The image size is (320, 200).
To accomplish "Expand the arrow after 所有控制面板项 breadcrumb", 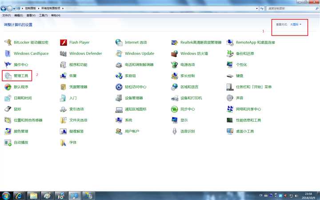I will pyautogui.click(x=63, y=8).
